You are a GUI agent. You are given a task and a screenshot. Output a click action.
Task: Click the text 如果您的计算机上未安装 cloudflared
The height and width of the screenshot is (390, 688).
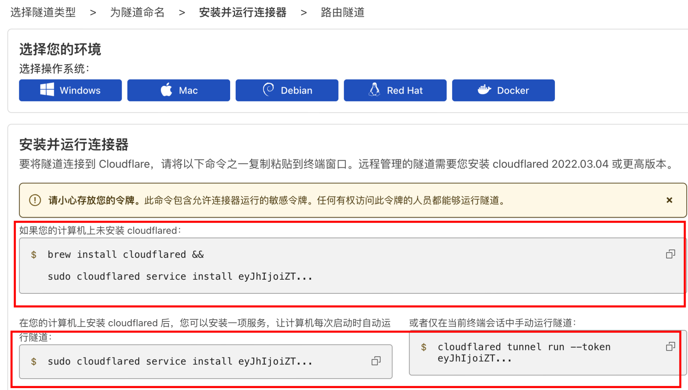(100, 231)
